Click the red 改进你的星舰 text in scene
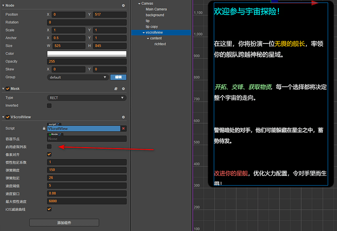The width and height of the screenshot is (337, 231). click(231, 173)
